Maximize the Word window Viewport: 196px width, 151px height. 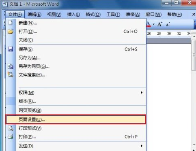point(176,3)
